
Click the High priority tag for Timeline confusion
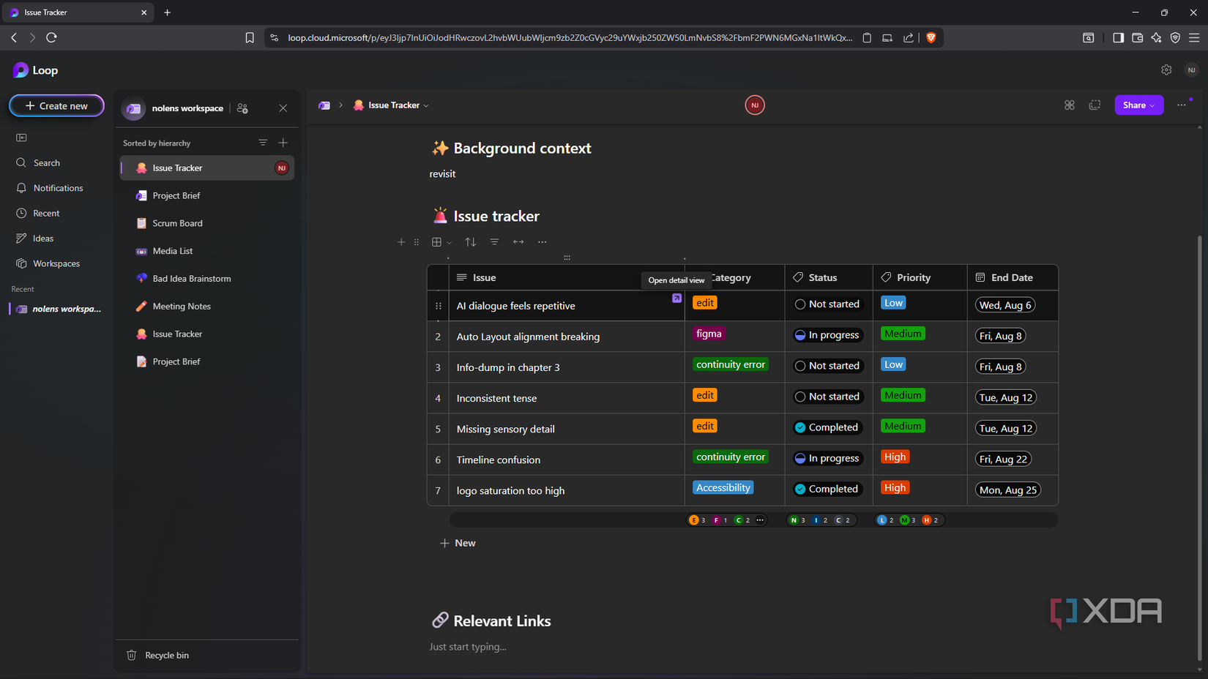pyautogui.click(x=895, y=457)
